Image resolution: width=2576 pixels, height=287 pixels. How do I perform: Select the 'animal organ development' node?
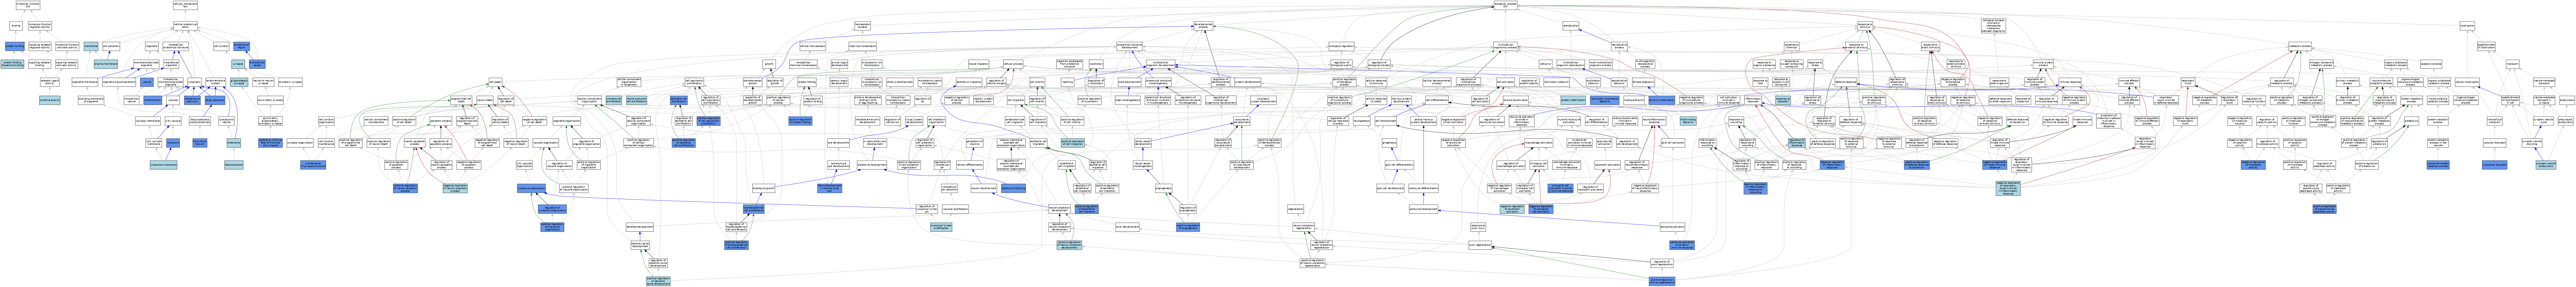point(839,64)
